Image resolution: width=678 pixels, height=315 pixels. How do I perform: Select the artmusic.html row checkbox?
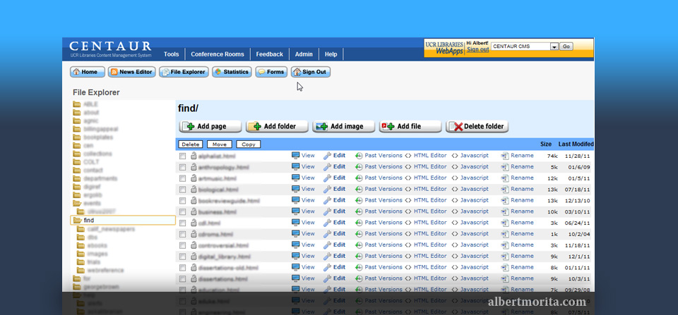coord(182,178)
